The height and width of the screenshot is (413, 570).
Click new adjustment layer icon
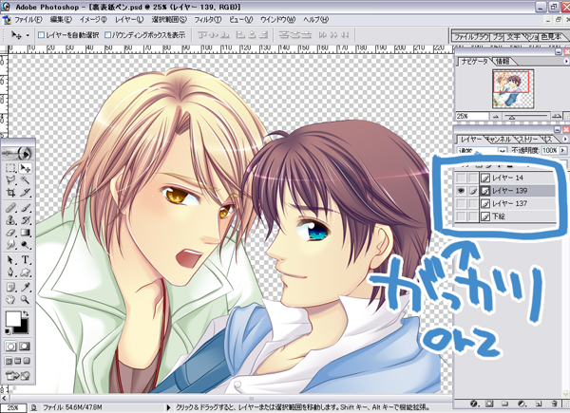tap(522, 404)
